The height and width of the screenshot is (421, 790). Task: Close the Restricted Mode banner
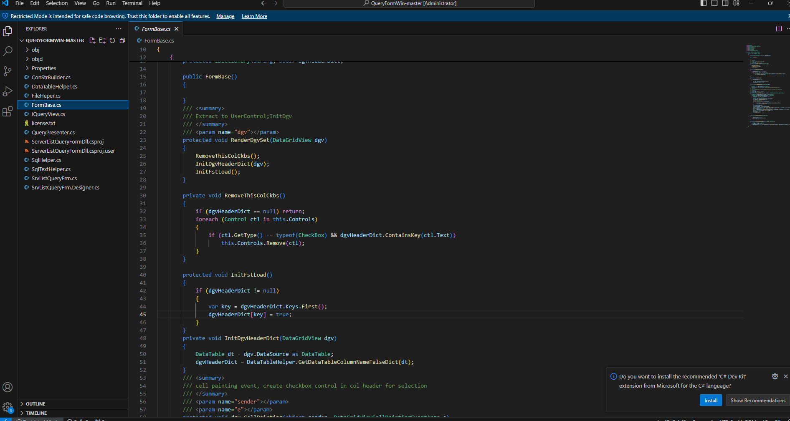click(788, 16)
